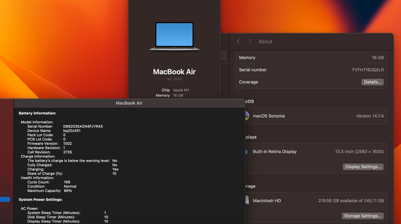Viewport: 401px width, 224px height.
Task: Click the MacBook Air report window title
Action: (x=129, y=103)
